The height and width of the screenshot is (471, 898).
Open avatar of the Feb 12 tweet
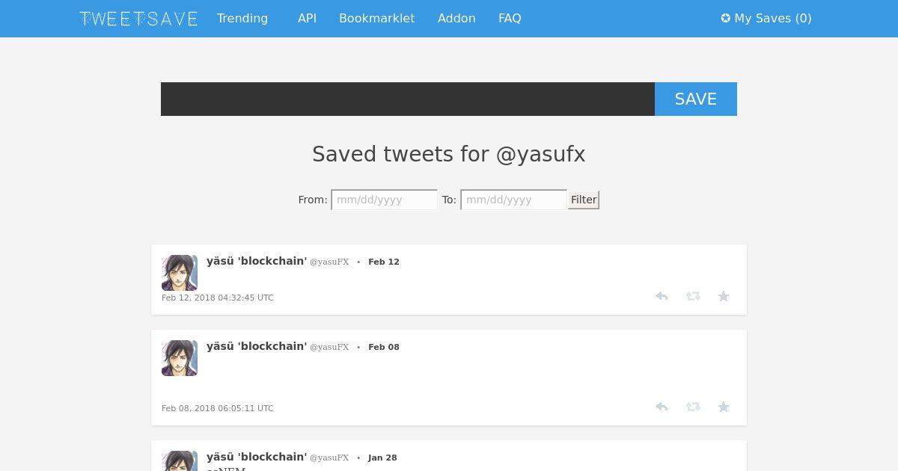180,273
